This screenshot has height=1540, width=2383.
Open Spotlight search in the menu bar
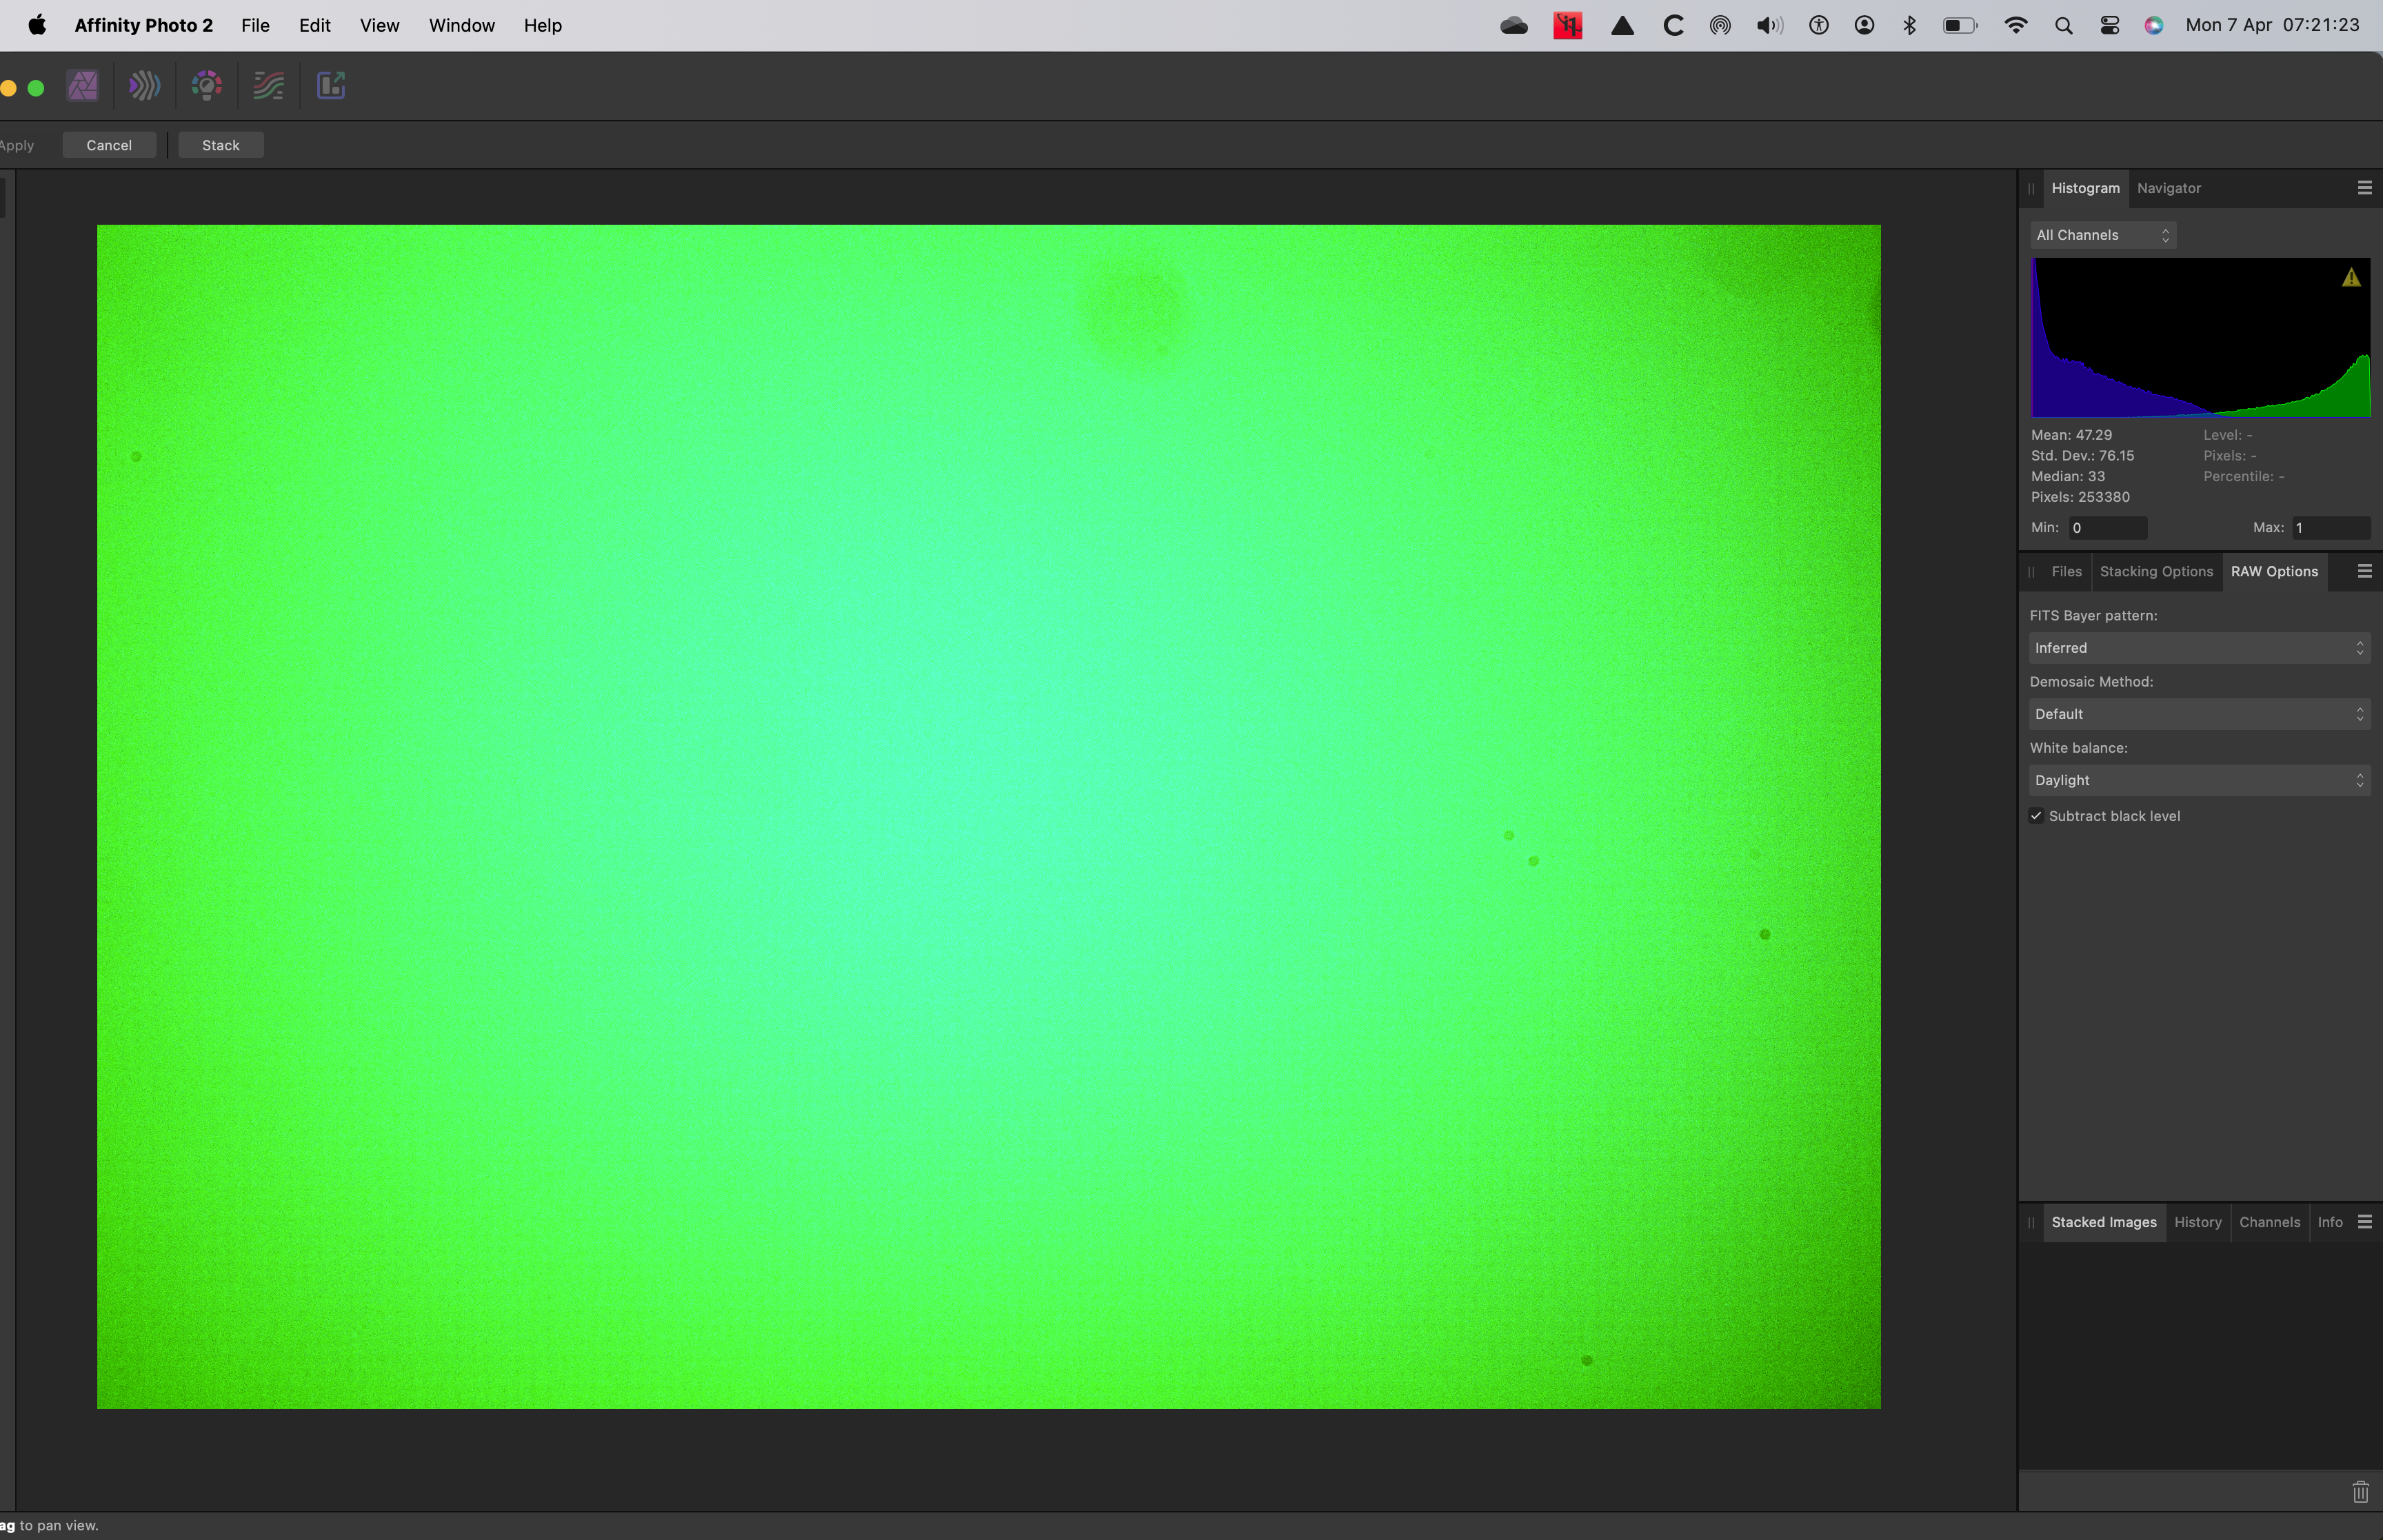2063,25
